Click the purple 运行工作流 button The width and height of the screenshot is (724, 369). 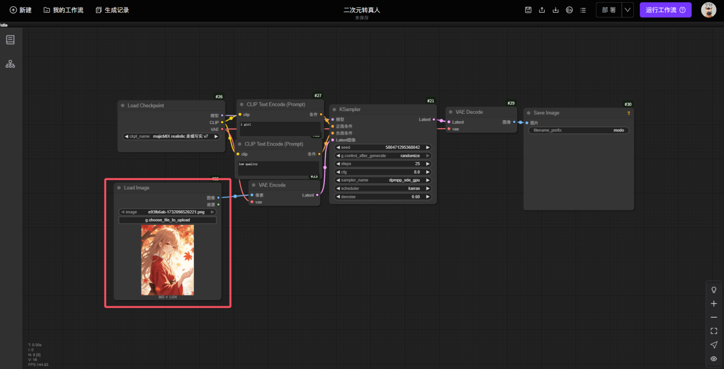pos(665,10)
